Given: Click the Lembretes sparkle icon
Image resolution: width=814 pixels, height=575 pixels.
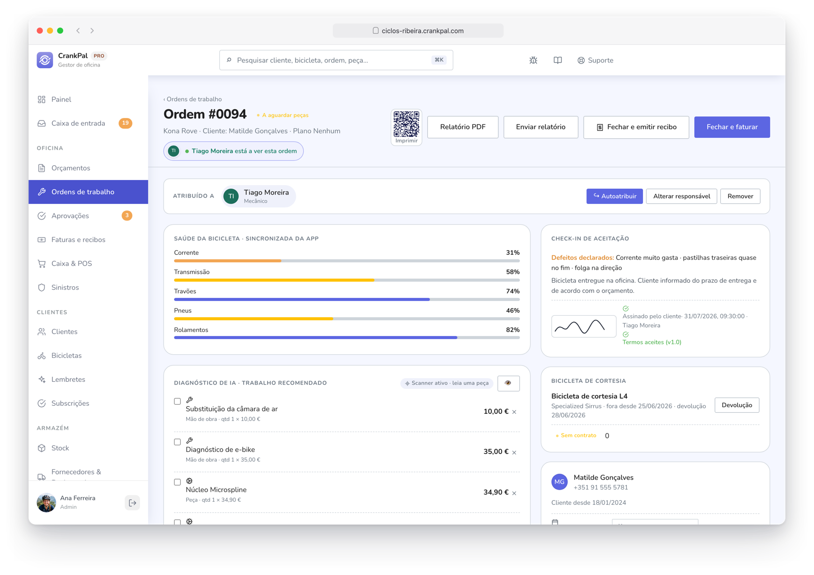Looking at the screenshot, I should (42, 379).
